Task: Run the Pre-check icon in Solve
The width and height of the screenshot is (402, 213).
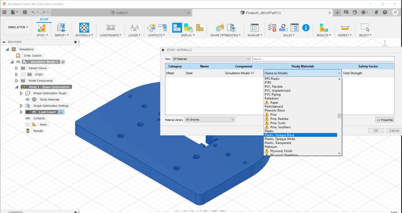Action: point(272,28)
